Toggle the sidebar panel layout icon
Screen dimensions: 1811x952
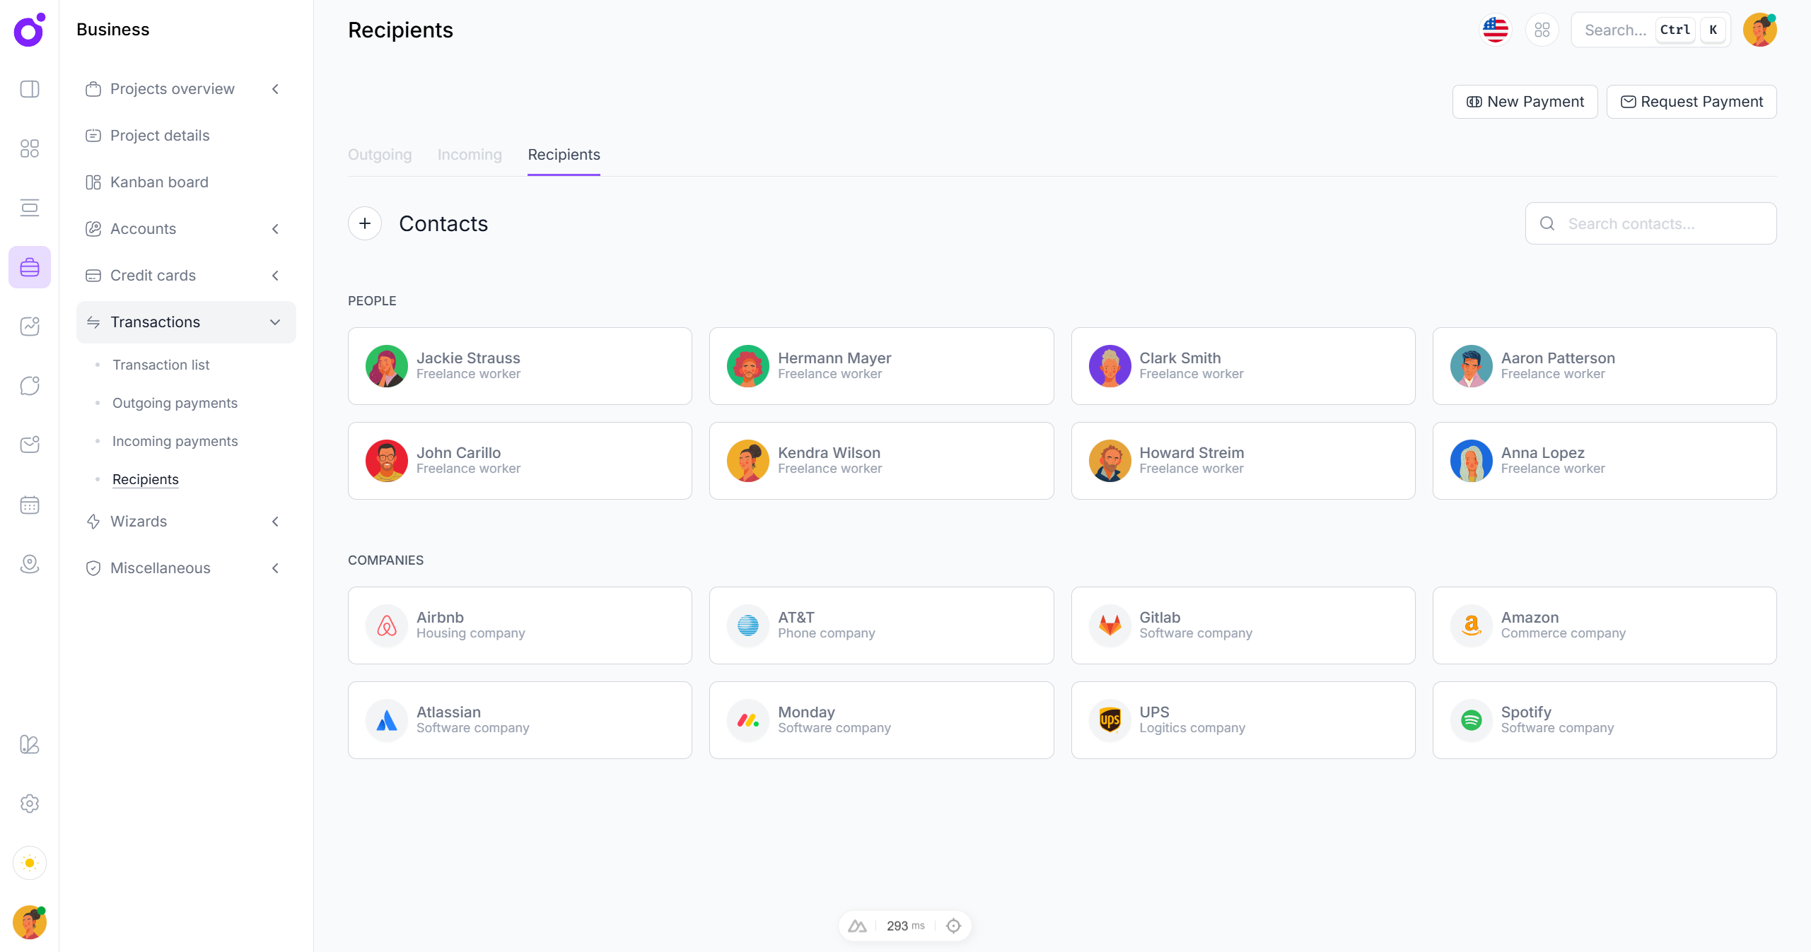pos(30,89)
